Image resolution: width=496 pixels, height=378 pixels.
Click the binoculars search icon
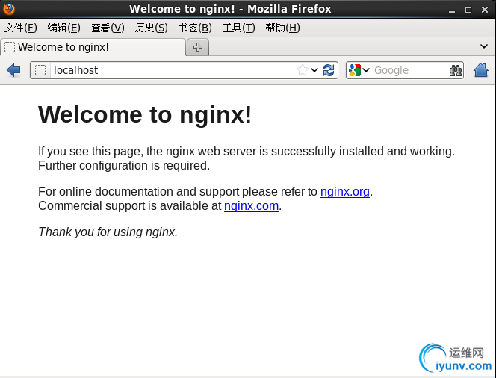pyautogui.click(x=456, y=70)
